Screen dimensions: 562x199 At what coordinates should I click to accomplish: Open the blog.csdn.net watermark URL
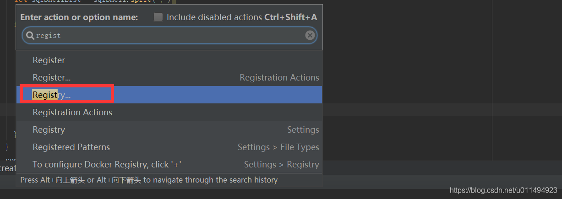pos(503,190)
